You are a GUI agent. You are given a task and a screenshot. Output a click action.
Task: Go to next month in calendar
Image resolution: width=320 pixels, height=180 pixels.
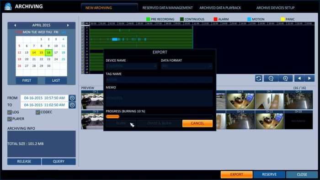tap(68, 25)
